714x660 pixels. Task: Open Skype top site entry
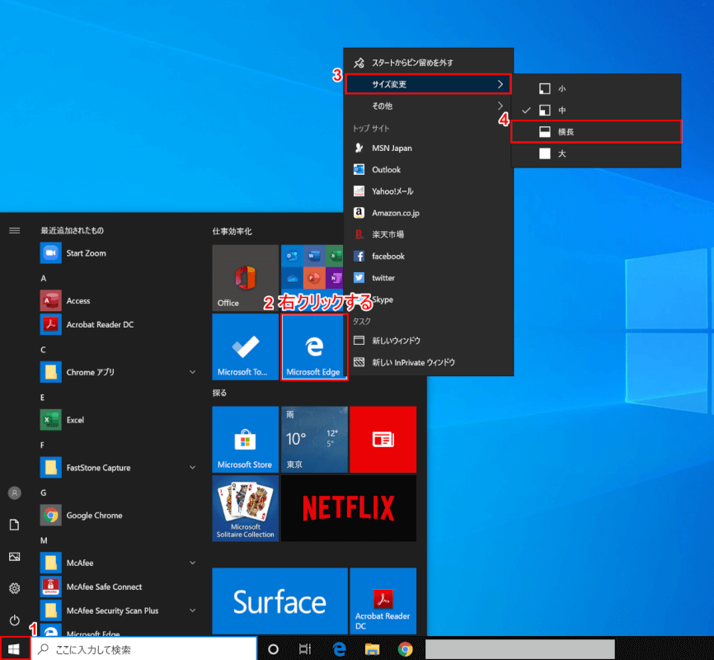[x=428, y=299]
